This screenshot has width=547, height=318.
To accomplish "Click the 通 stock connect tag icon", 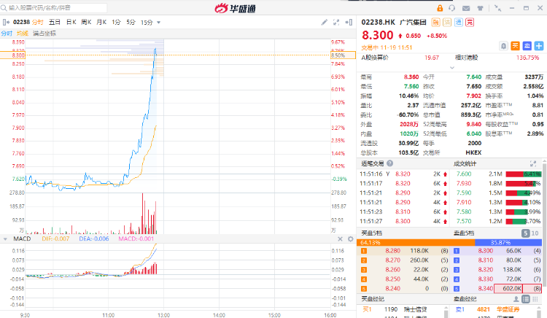I will tap(459, 23).
